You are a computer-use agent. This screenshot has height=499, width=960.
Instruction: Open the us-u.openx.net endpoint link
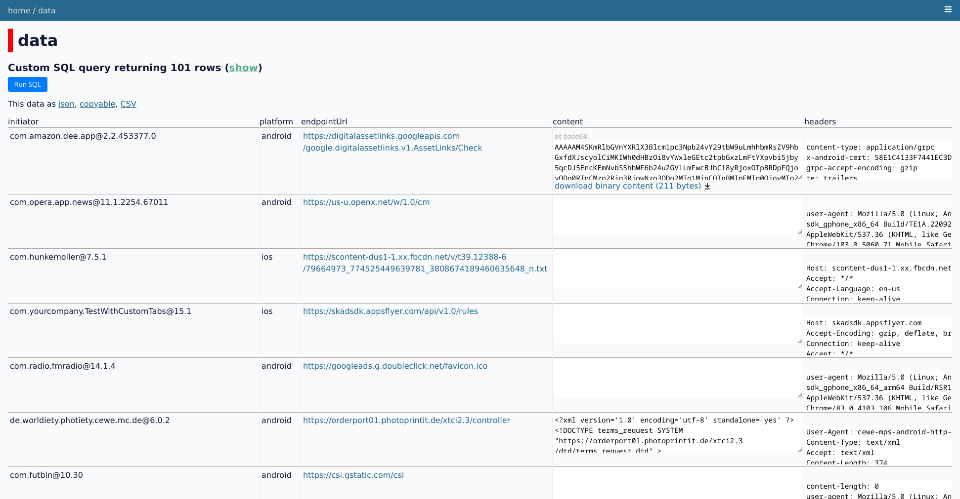(366, 202)
